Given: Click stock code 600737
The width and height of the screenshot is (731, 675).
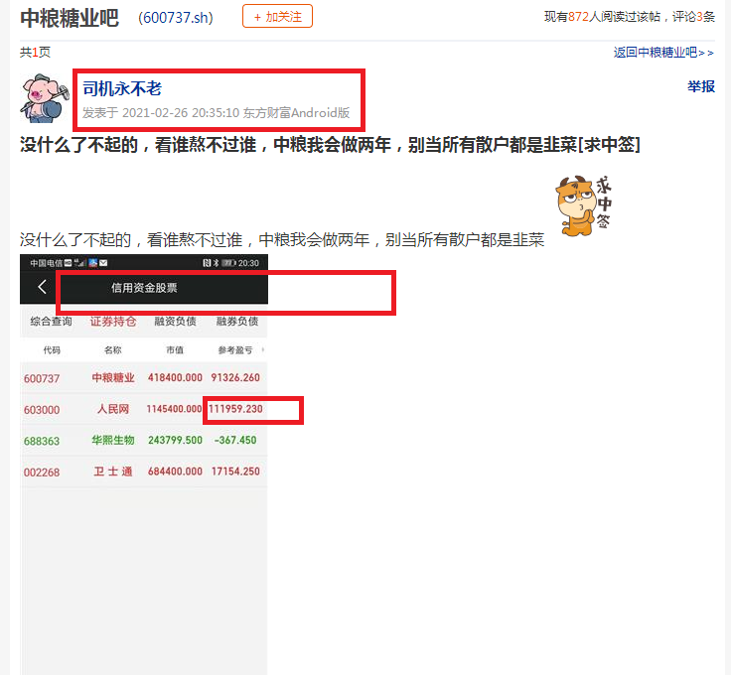Looking at the screenshot, I should (42, 378).
